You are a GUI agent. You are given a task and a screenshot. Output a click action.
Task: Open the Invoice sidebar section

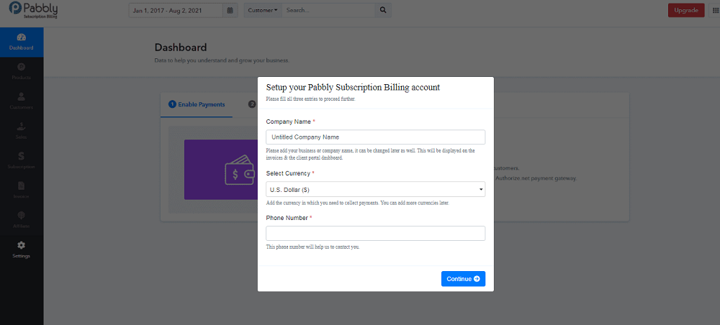click(x=22, y=191)
